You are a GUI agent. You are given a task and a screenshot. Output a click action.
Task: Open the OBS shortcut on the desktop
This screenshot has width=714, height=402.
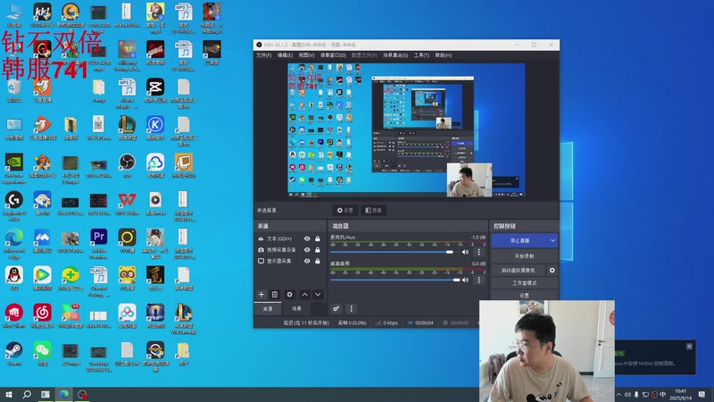(127, 166)
